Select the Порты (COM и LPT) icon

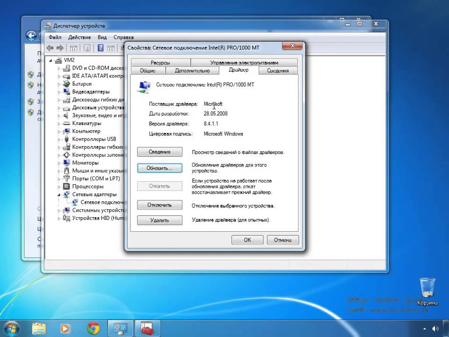(x=66, y=178)
